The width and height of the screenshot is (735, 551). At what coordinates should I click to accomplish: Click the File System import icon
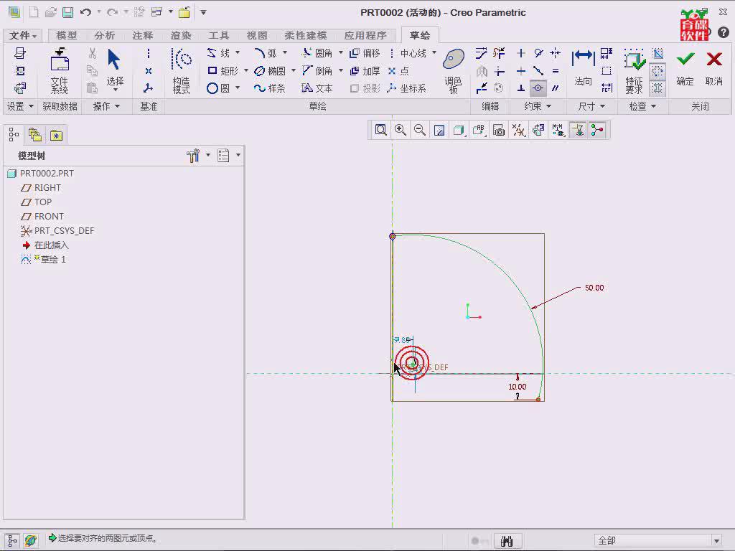[60, 70]
